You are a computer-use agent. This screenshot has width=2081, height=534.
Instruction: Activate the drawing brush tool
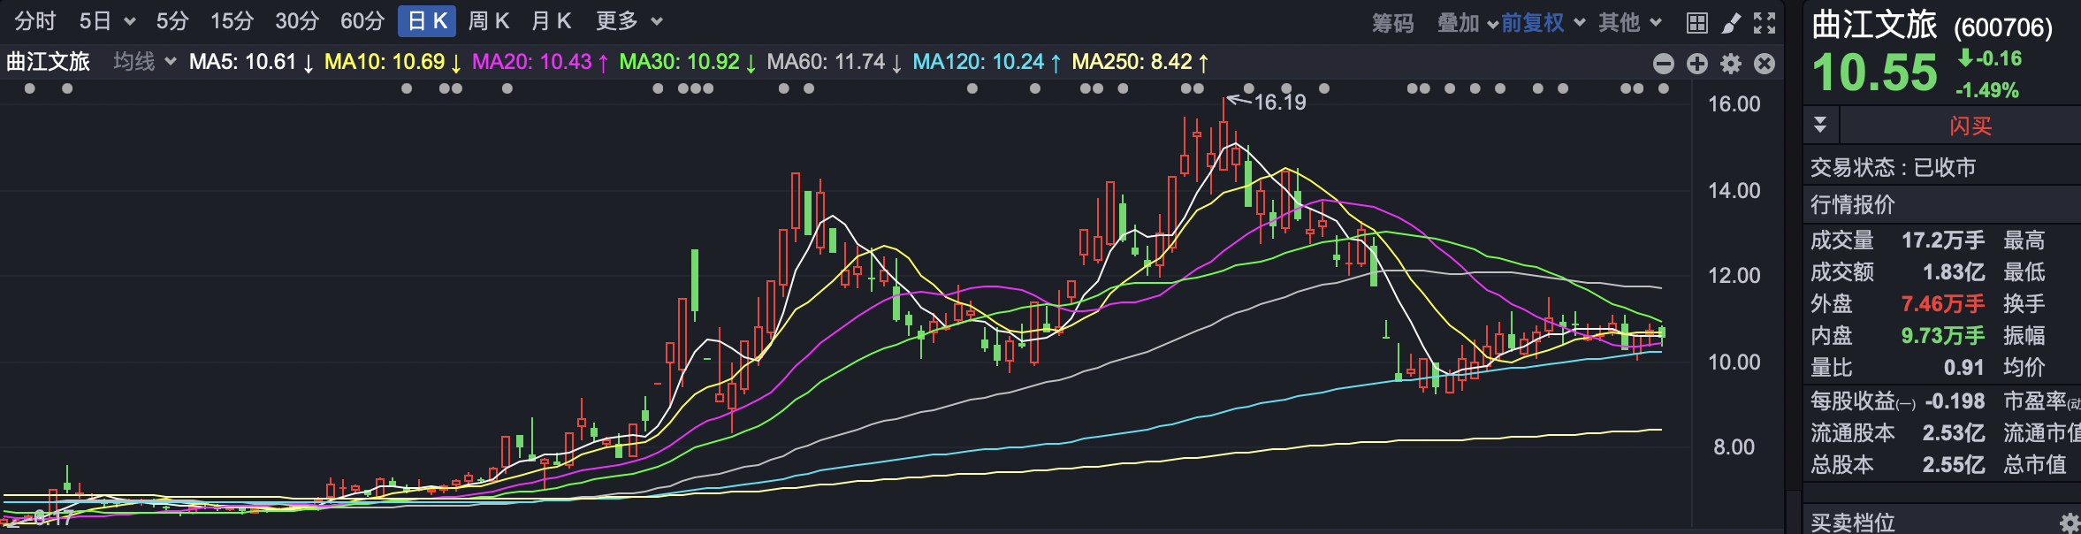click(1731, 23)
